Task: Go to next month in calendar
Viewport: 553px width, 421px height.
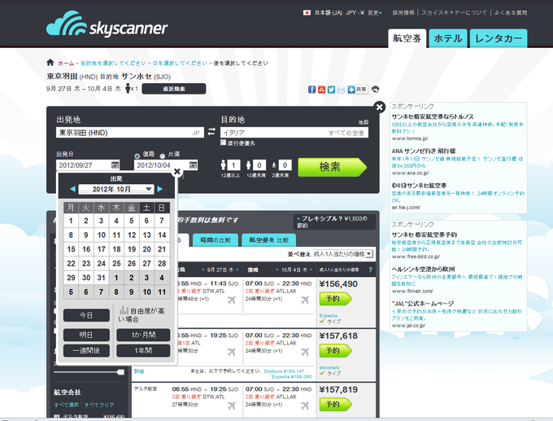Action: pos(159,189)
